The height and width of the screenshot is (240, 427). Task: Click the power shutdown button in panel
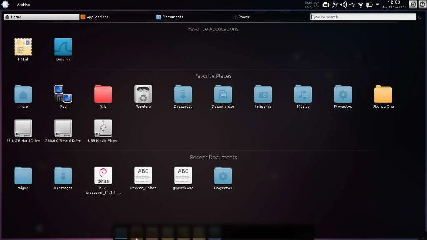tap(422, 4)
